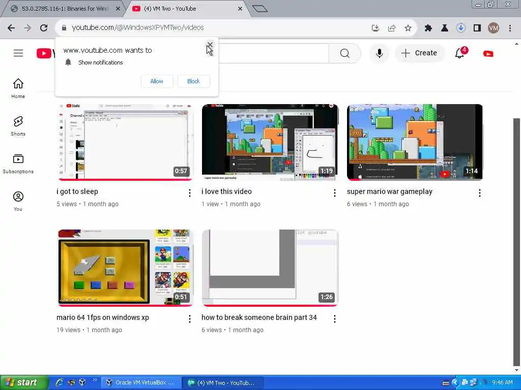The width and height of the screenshot is (521, 390).
Task: Open 'i got to sleep' video title
Action: click(77, 191)
